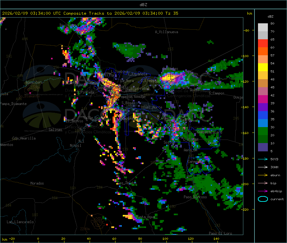Click the 'S_Pintada' map label
The width and height of the screenshot is (287, 243).
pos(85,92)
